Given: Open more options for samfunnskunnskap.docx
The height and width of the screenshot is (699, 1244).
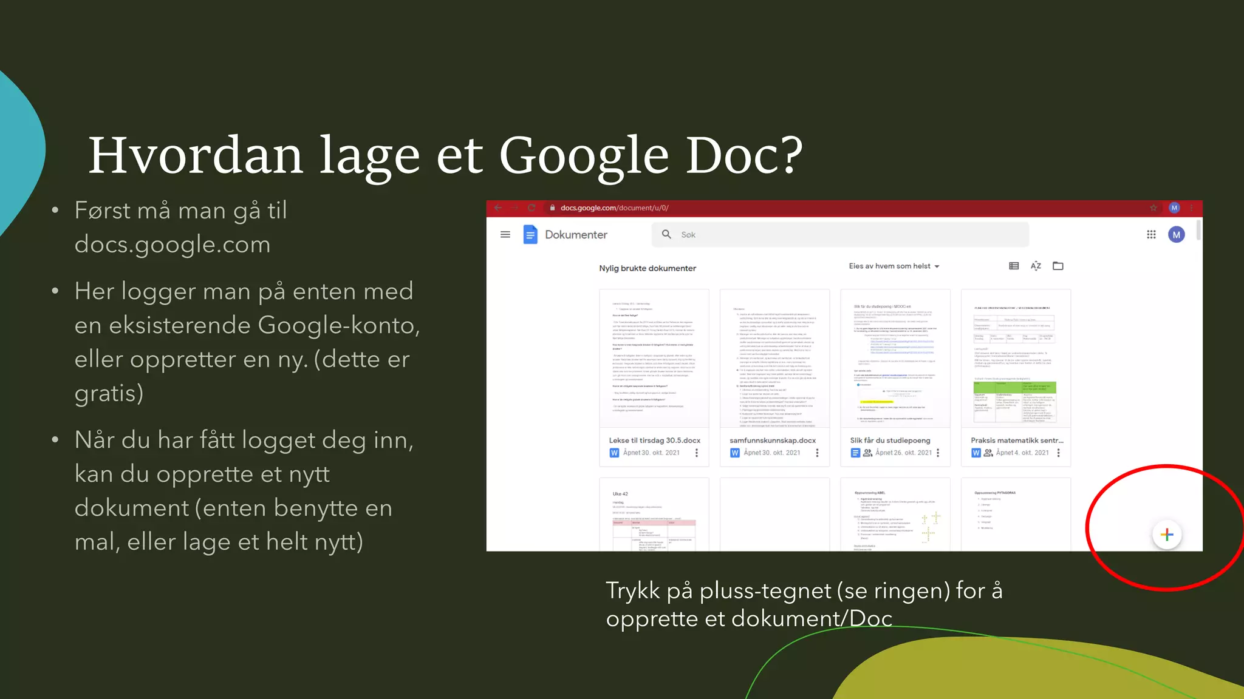Looking at the screenshot, I should click(x=817, y=453).
